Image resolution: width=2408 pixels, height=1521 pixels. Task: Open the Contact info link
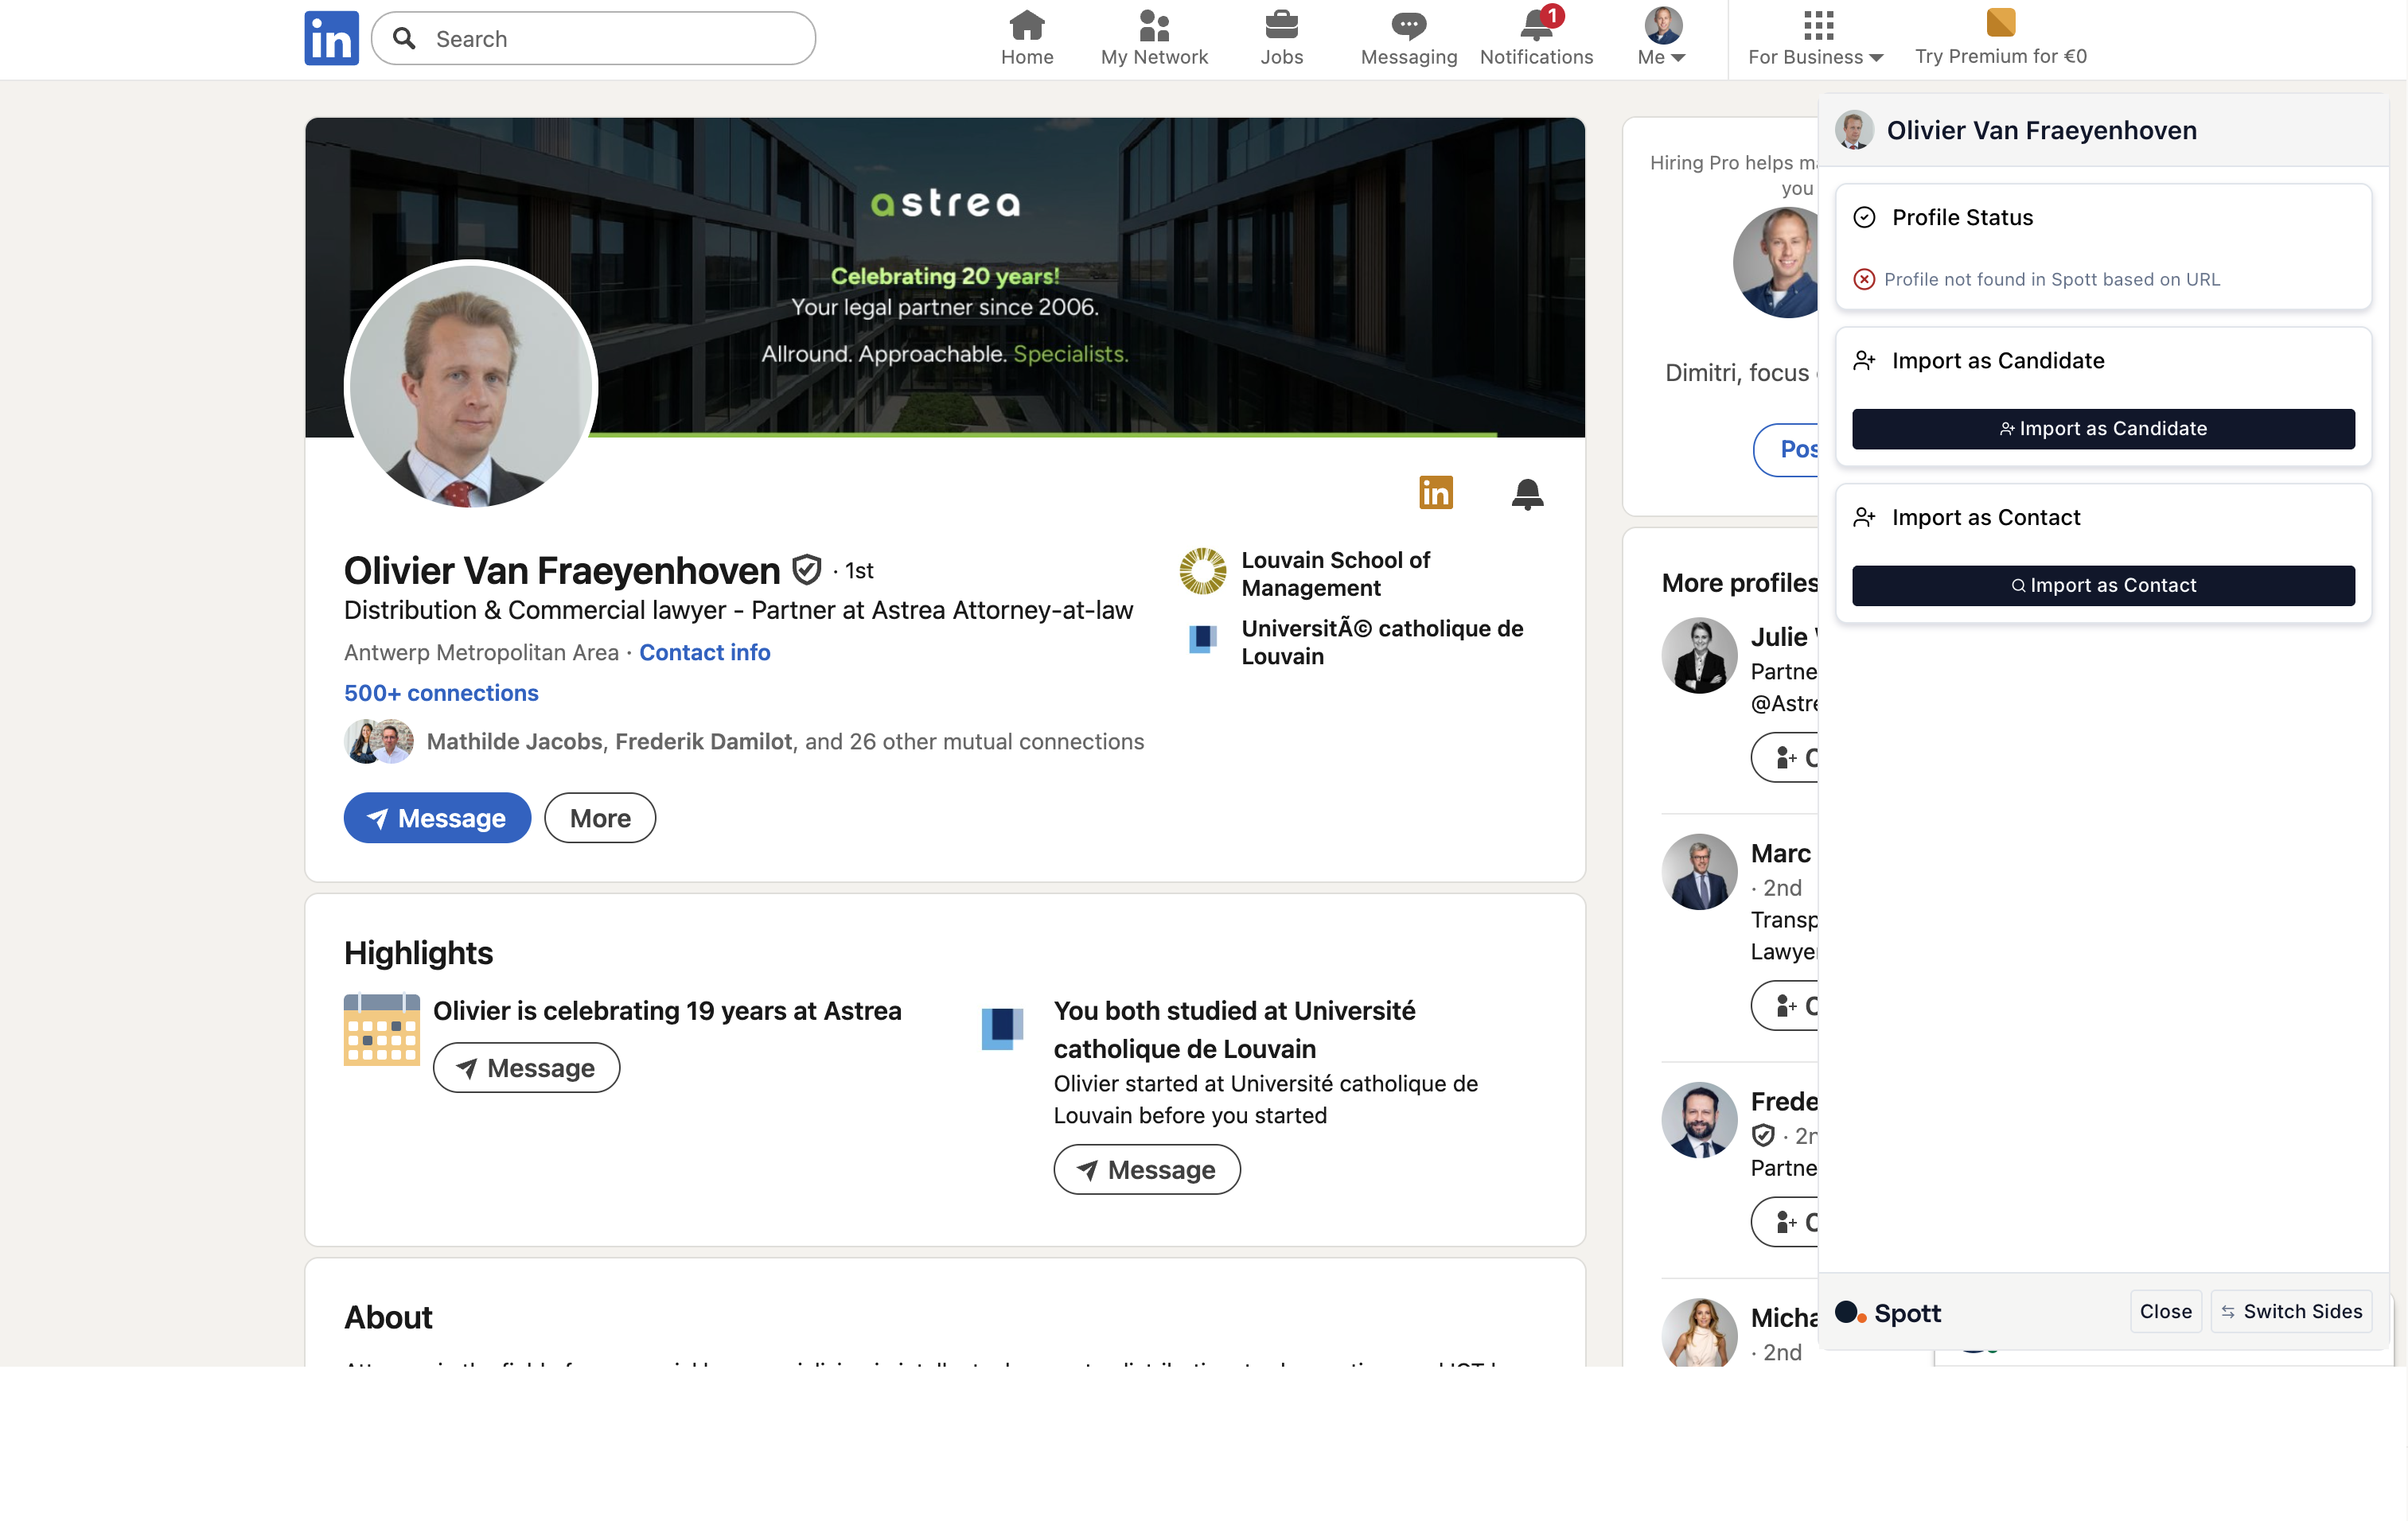point(704,652)
